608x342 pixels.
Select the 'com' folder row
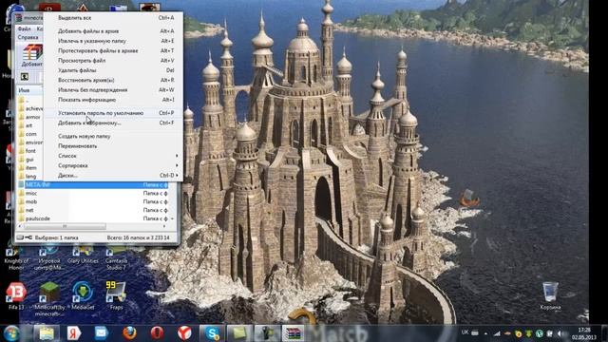click(30, 134)
